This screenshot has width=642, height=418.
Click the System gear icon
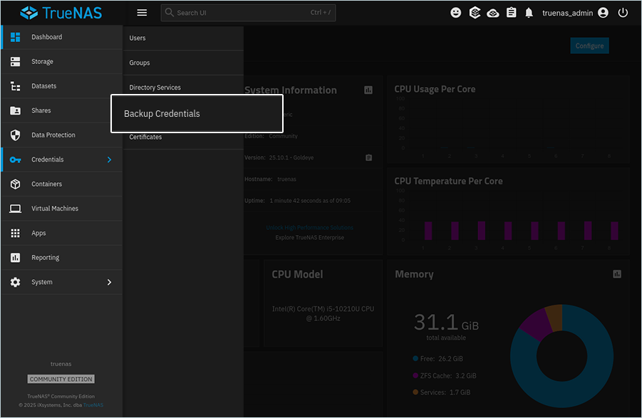[x=15, y=282]
